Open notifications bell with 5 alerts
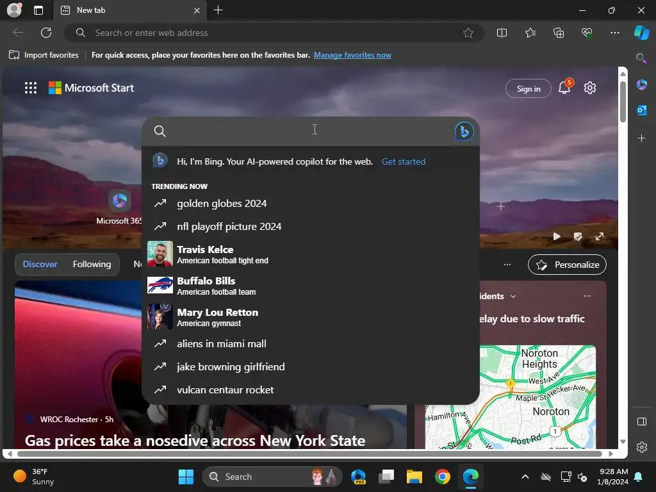 (564, 87)
